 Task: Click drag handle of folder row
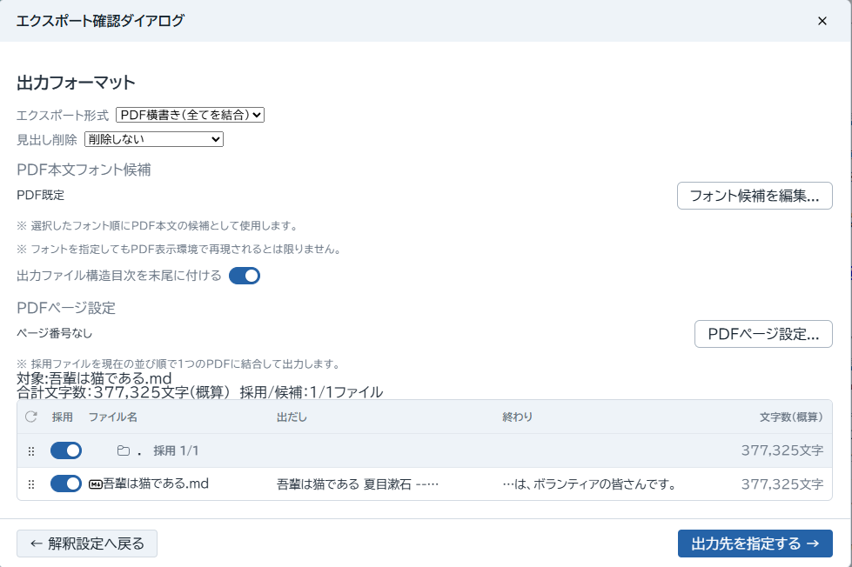pos(31,450)
